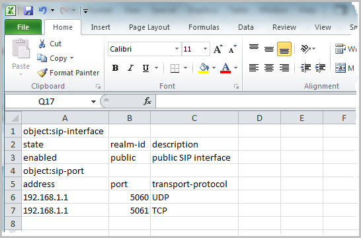Select the realm-id cell
The height and width of the screenshot is (238, 361).
(x=130, y=145)
